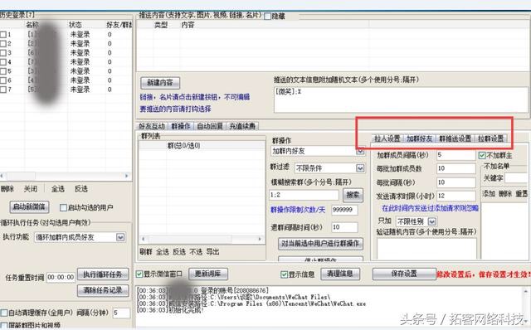Image resolution: width=531 pixels, height=330 pixels.
Task: Click the horizontal scrollbar under the history login list
Action: (x=65, y=176)
